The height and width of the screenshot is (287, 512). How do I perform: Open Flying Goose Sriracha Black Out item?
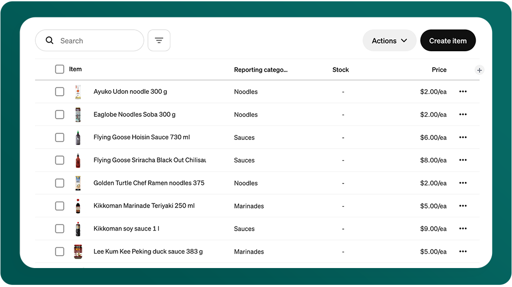pyautogui.click(x=150, y=160)
